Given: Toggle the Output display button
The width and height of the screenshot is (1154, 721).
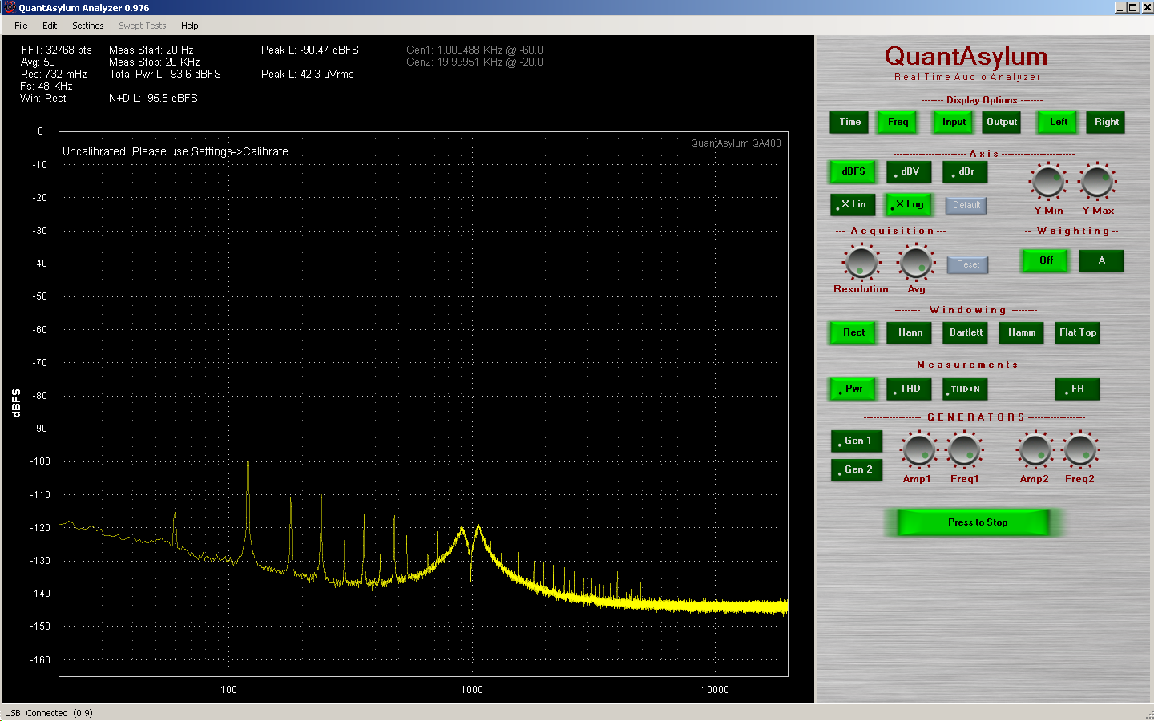Looking at the screenshot, I should [x=1002, y=123].
